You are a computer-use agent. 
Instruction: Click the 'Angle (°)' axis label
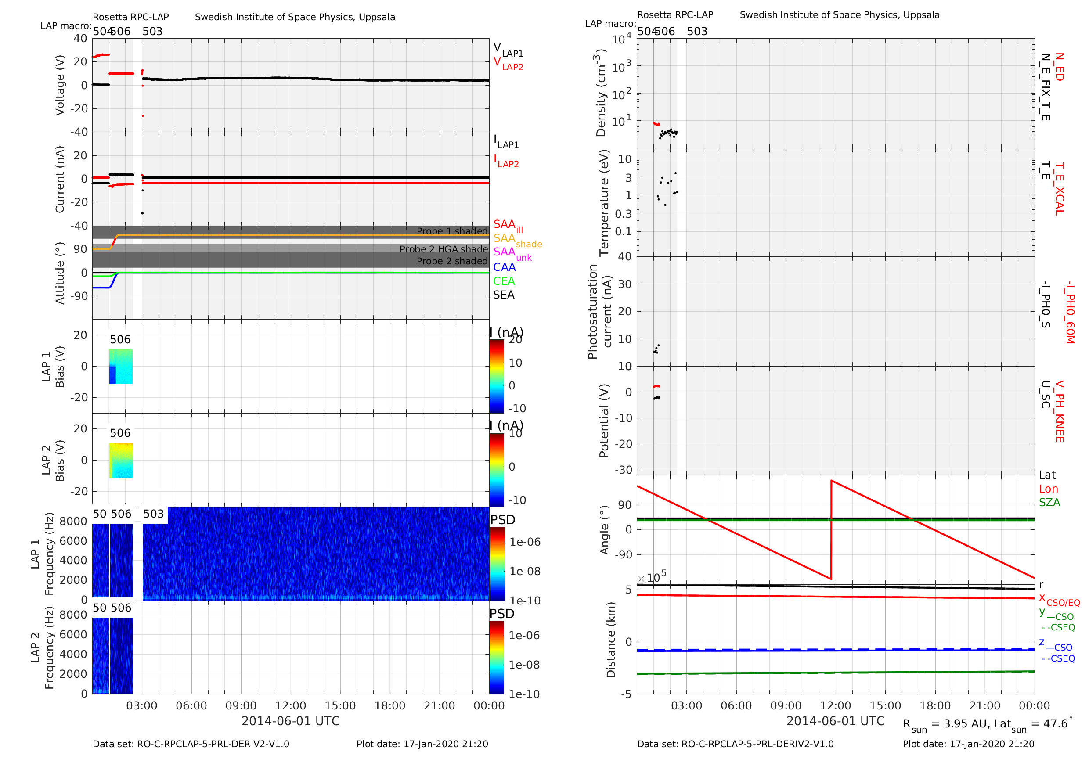[604, 529]
